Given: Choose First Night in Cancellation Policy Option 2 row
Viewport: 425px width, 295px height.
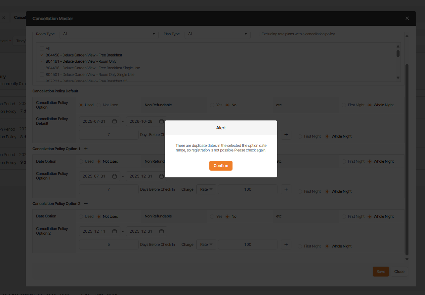Looking at the screenshot, I should tap(300, 246).
